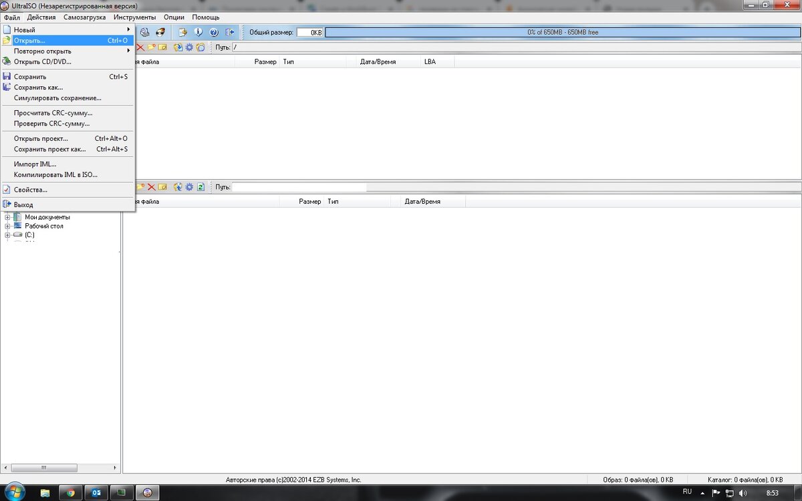This screenshot has width=802, height=501.
Task: Click the Mount to virtual drive toolbar icon
Action: tap(144, 32)
